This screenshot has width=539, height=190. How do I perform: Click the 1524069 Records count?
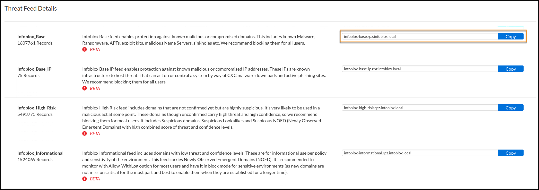coord(35,160)
